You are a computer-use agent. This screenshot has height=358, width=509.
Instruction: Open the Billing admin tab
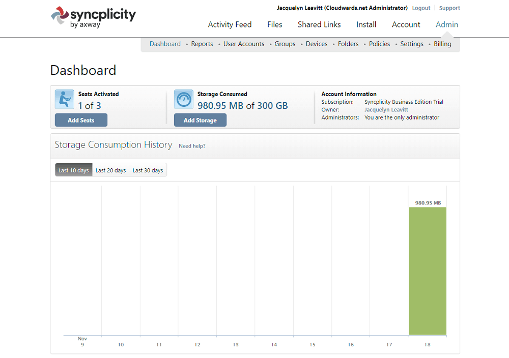[x=442, y=44]
